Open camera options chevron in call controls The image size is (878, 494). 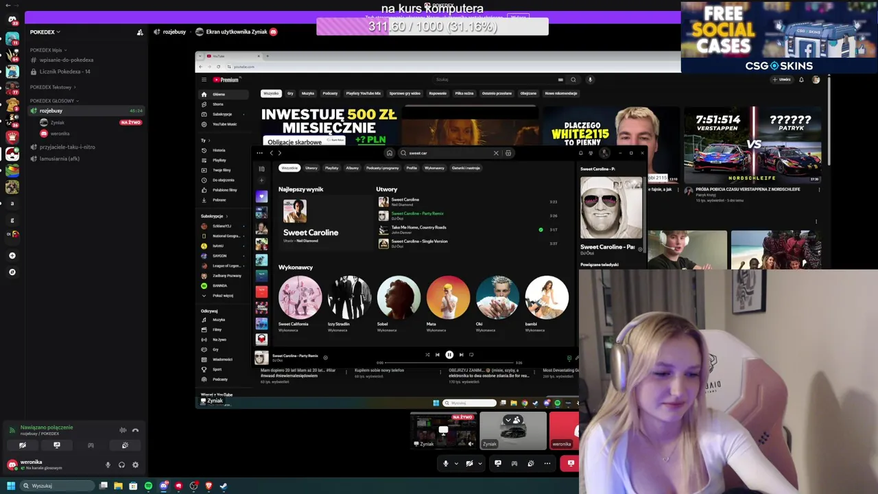click(x=479, y=464)
